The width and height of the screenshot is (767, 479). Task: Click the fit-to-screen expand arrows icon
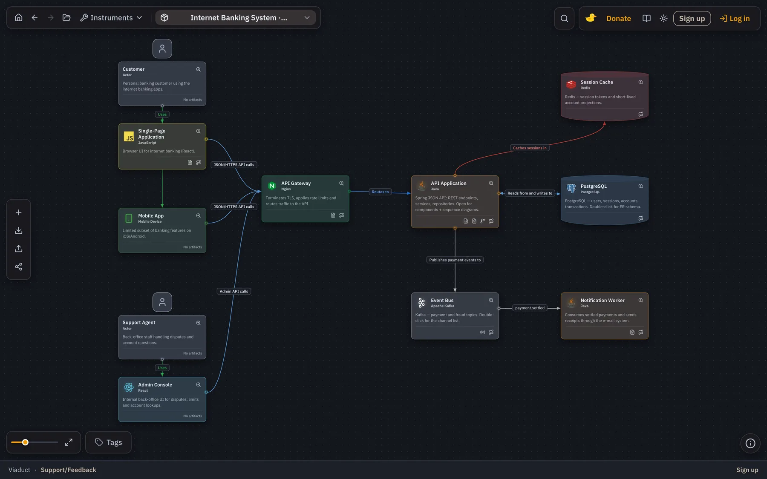pos(69,442)
